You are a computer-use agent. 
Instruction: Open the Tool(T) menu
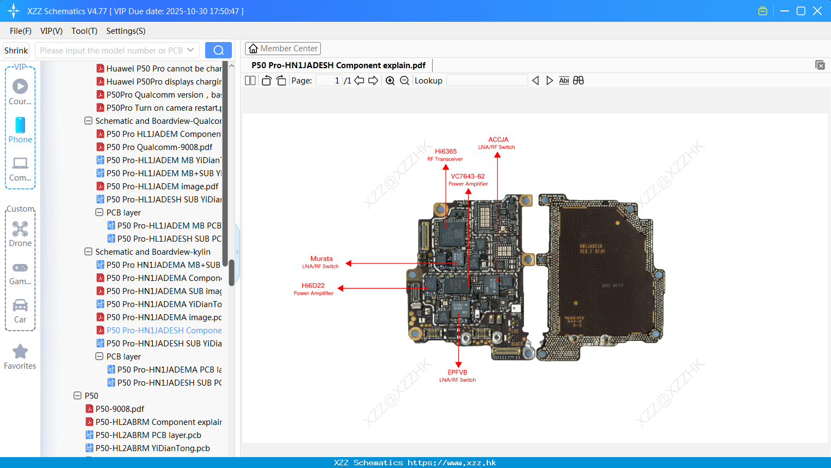coord(85,31)
